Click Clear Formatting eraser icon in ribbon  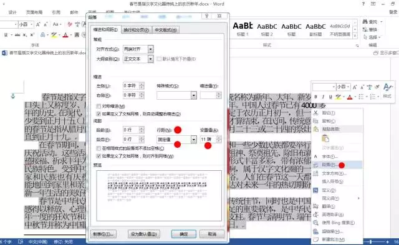pyautogui.click(x=70, y=24)
